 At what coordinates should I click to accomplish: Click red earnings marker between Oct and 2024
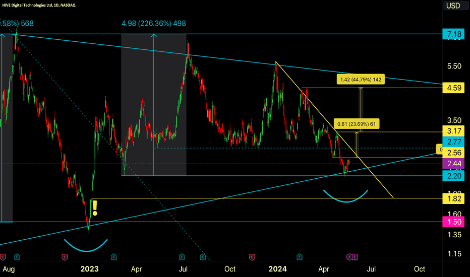[252, 257]
